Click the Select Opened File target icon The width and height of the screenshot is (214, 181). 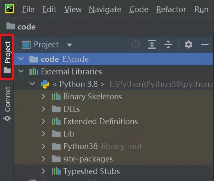pos(136,45)
